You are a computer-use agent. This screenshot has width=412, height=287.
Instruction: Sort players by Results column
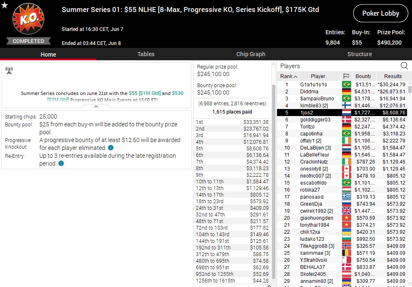393,76
